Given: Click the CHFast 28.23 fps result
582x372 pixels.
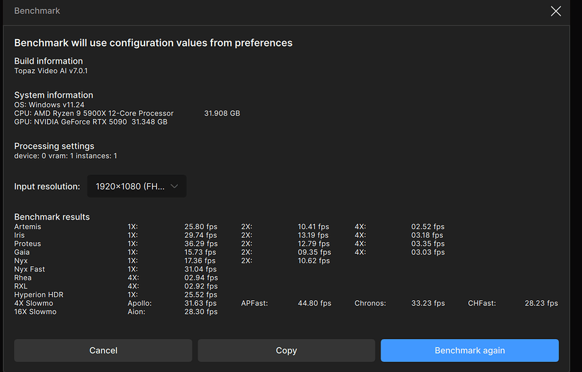Looking at the screenshot, I should (541, 304).
